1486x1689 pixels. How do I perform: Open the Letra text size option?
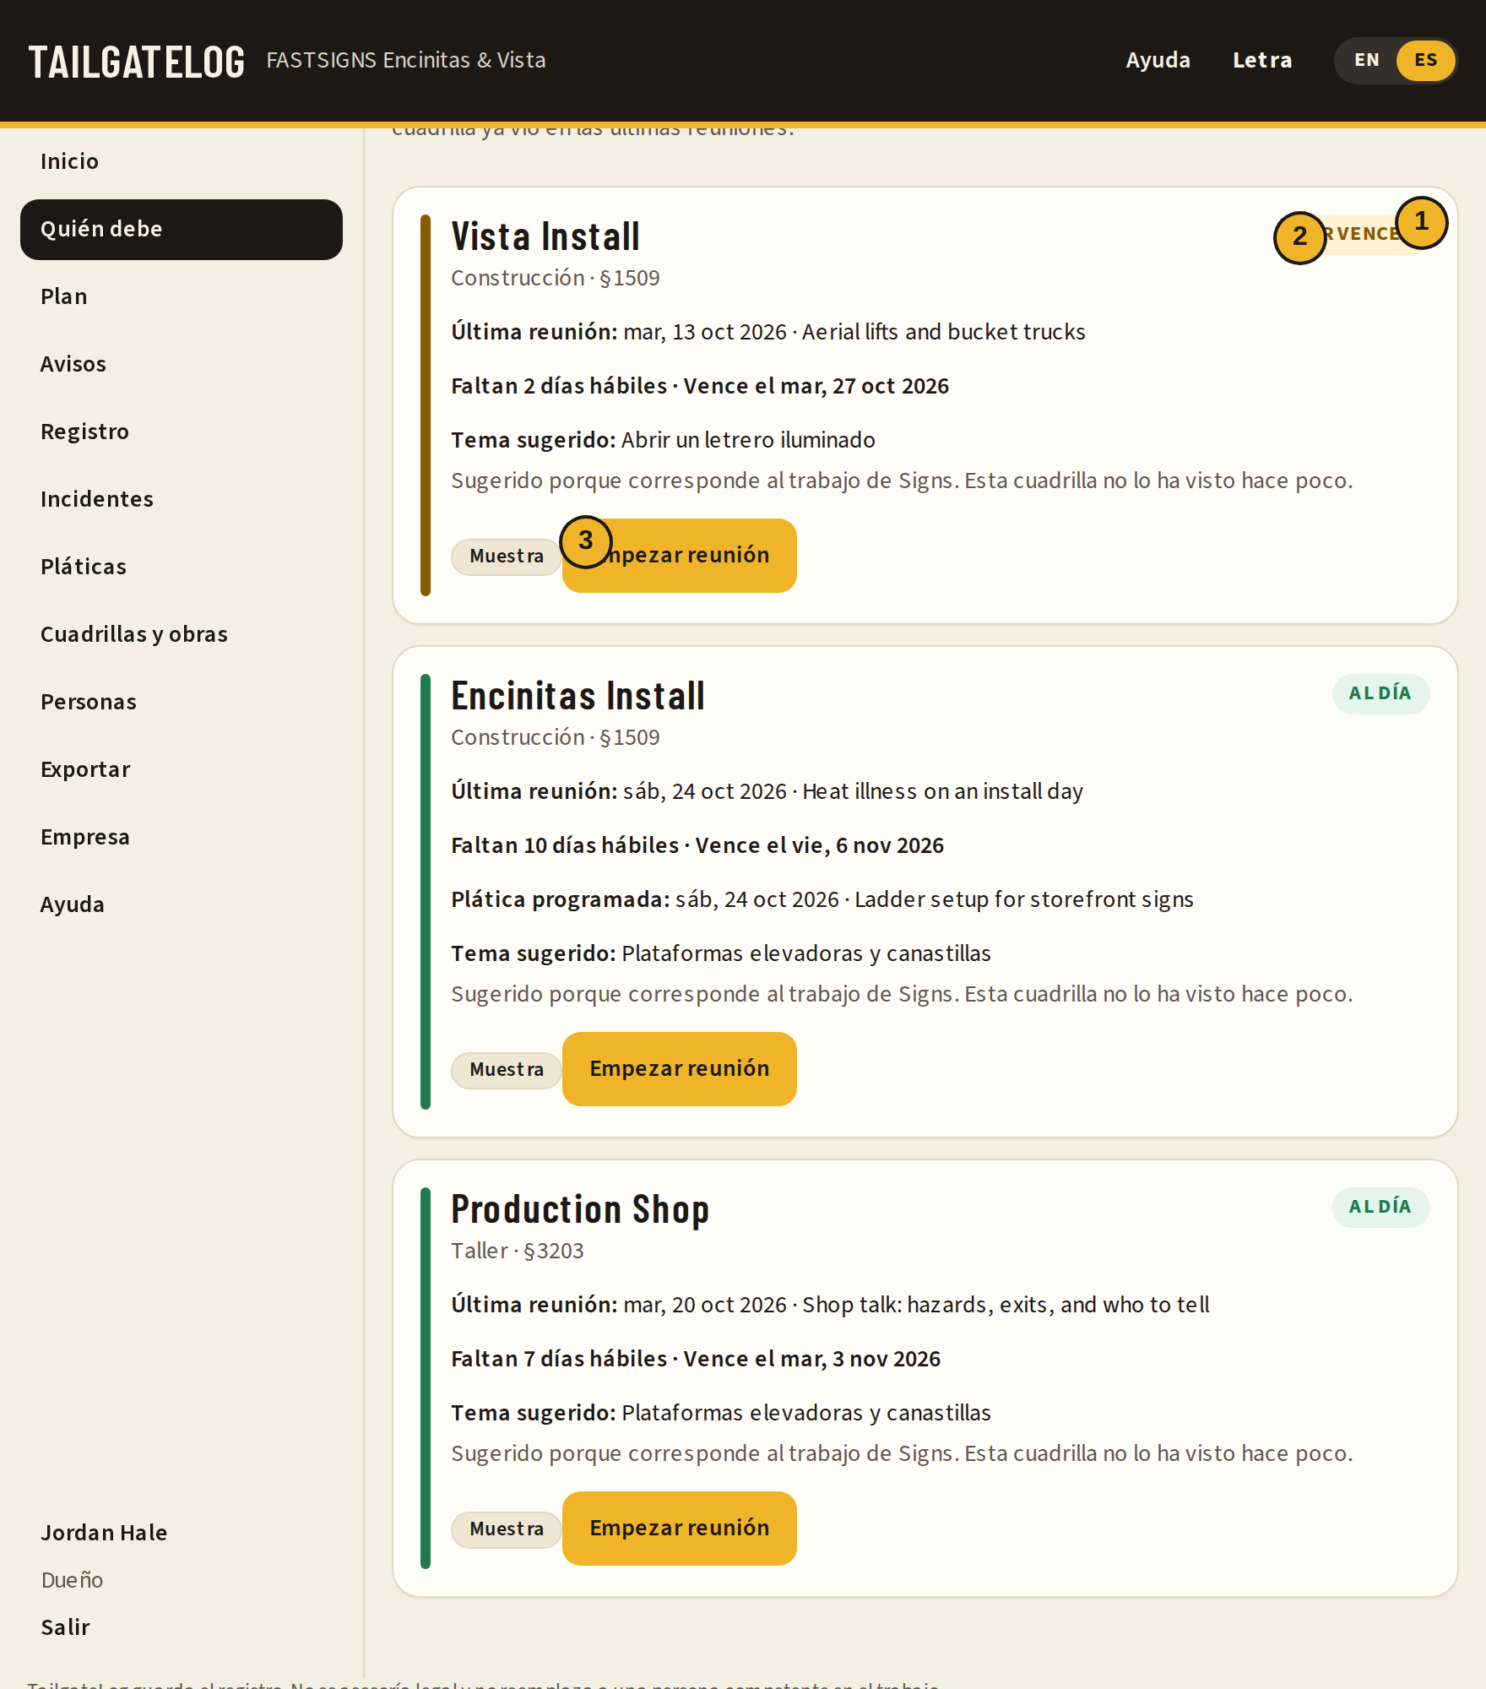1262,60
